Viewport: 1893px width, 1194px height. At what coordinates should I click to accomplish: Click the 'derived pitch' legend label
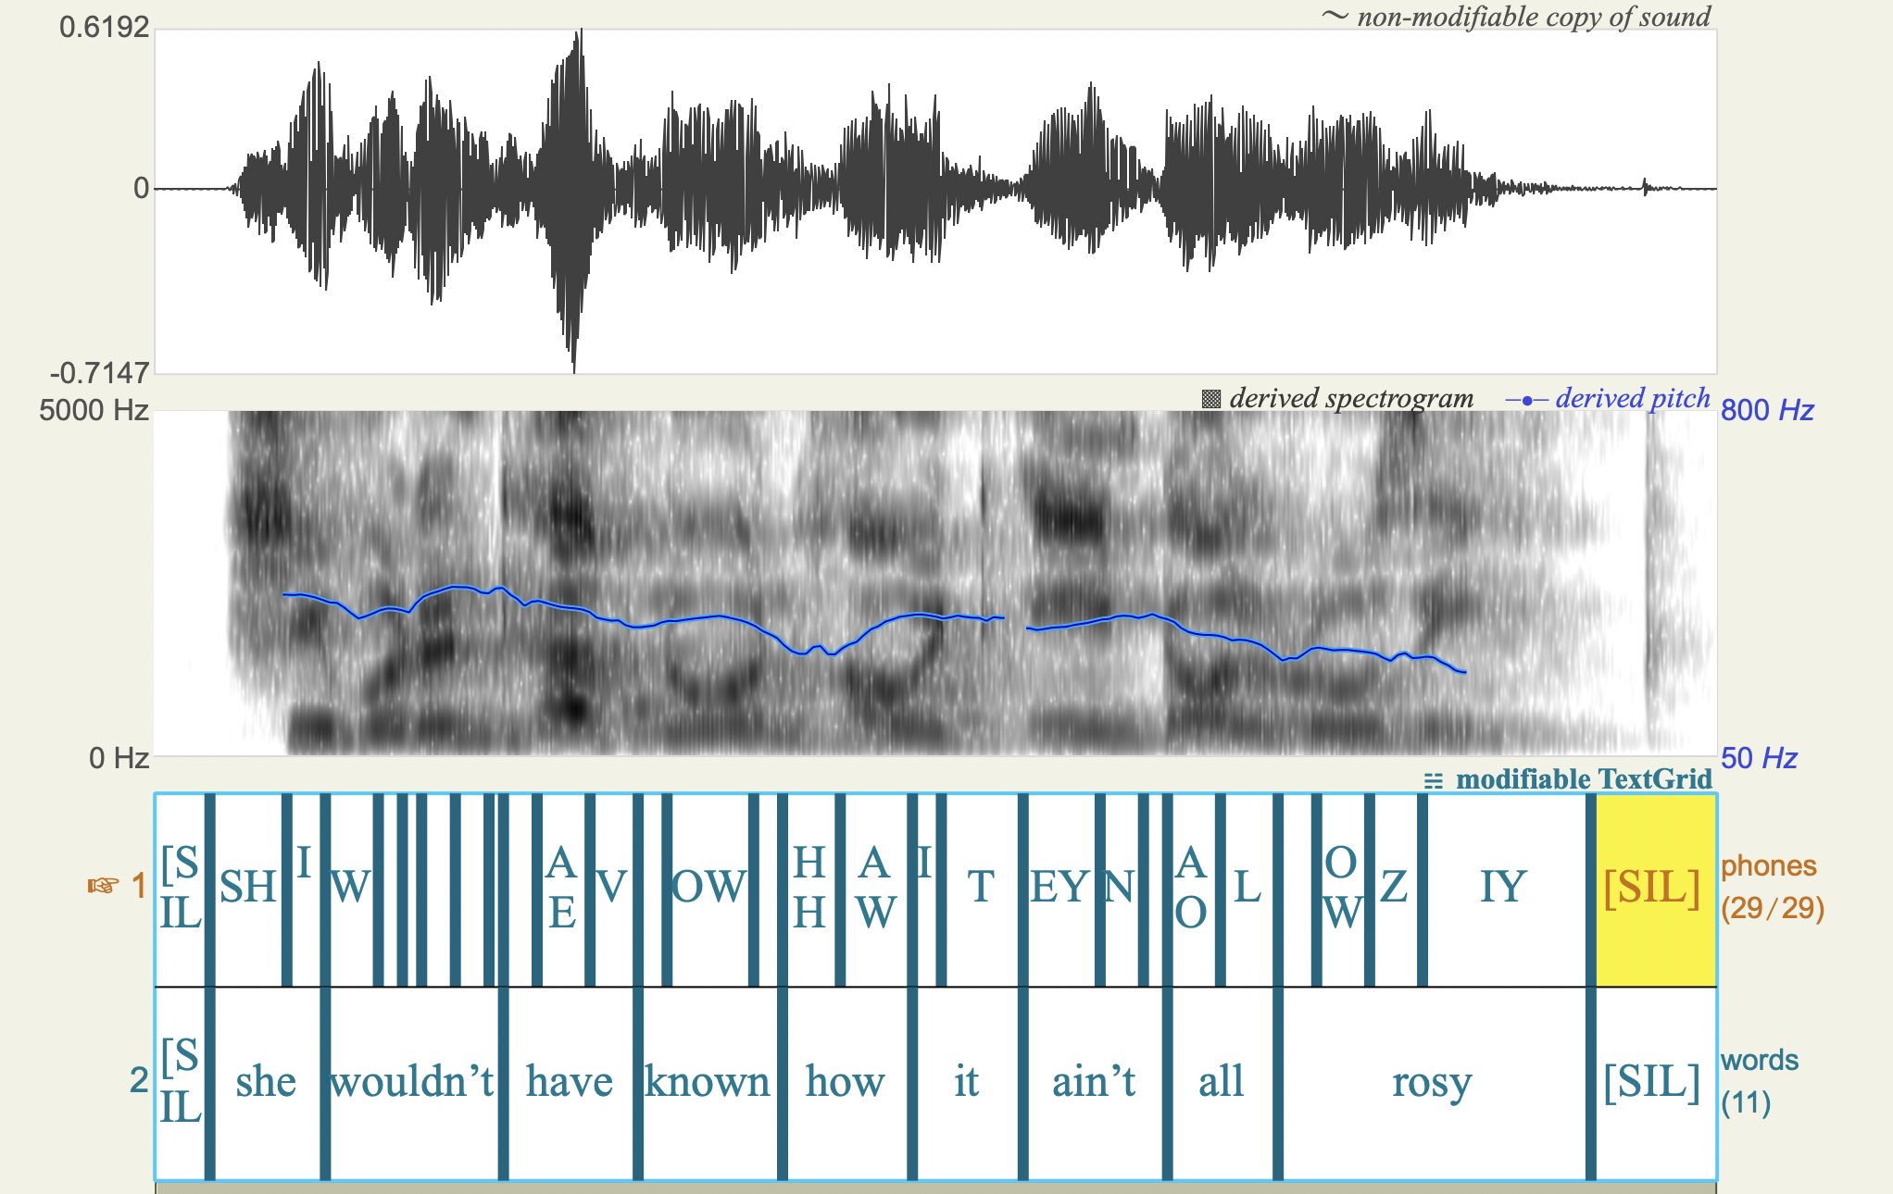[x=1633, y=398]
